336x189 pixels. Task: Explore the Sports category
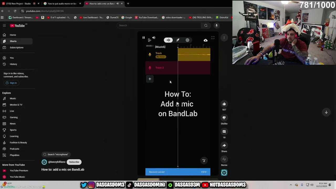(16, 130)
